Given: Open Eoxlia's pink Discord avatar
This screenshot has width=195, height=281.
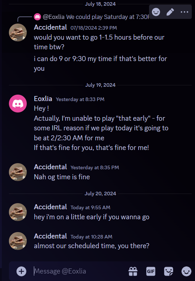Looking at the screenshot, I should [x=18, y=104].
